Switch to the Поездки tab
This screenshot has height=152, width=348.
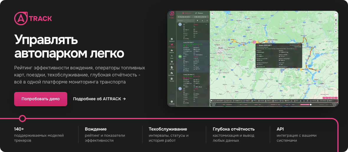point(199,13)
